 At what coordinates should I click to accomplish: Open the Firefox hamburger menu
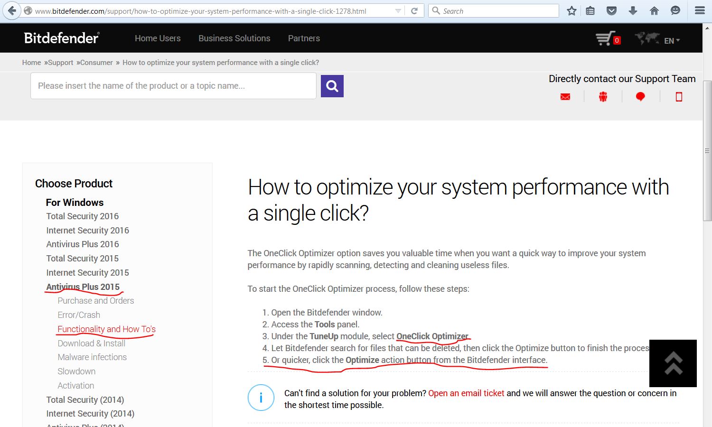coord(700,11)
